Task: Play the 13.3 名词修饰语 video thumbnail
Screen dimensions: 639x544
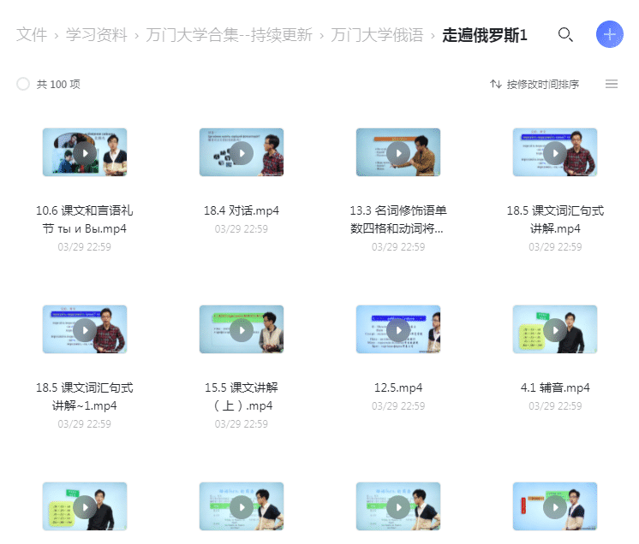Action: point(398,152)
